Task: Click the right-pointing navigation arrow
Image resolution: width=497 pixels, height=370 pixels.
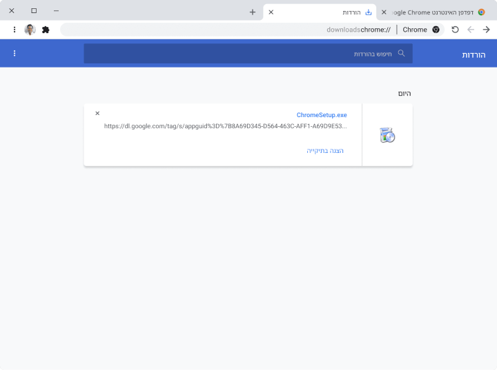Action: 486,30
